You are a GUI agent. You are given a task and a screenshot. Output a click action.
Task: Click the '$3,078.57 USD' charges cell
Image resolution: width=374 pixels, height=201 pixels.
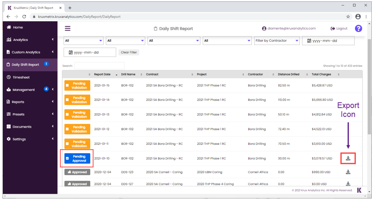point(322,158)
